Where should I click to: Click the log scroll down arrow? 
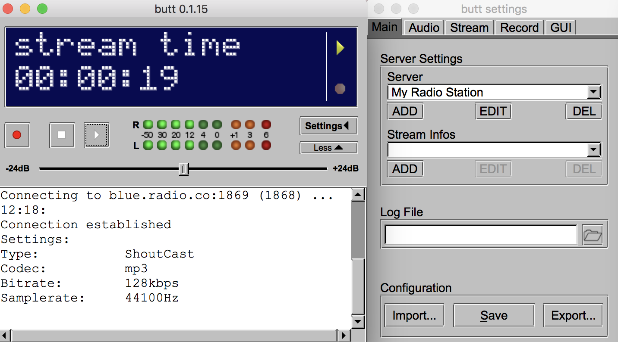click(358, 322)
